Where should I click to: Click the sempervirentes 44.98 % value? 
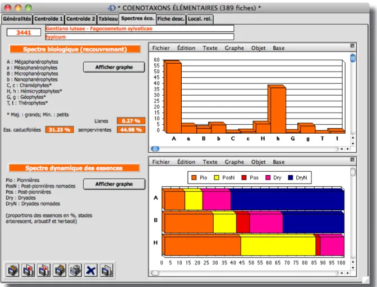click(131, 130)
